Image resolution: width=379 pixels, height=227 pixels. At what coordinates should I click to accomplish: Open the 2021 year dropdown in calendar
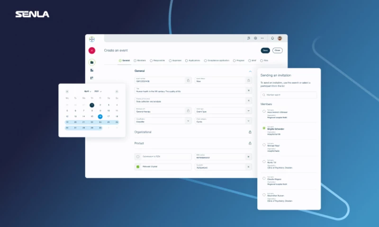98,91
